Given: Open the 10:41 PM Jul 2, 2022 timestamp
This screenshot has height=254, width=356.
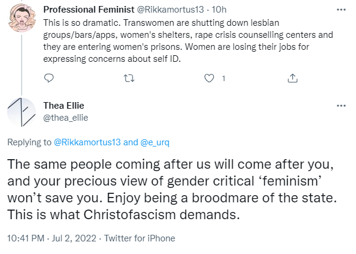Looking at the screenshot, I should 52,238.
